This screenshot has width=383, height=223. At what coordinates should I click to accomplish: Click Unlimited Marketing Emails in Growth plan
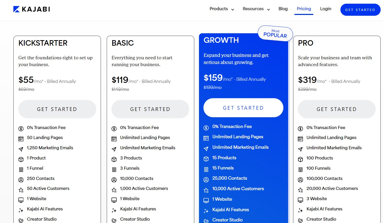click(x=241, y=147)
